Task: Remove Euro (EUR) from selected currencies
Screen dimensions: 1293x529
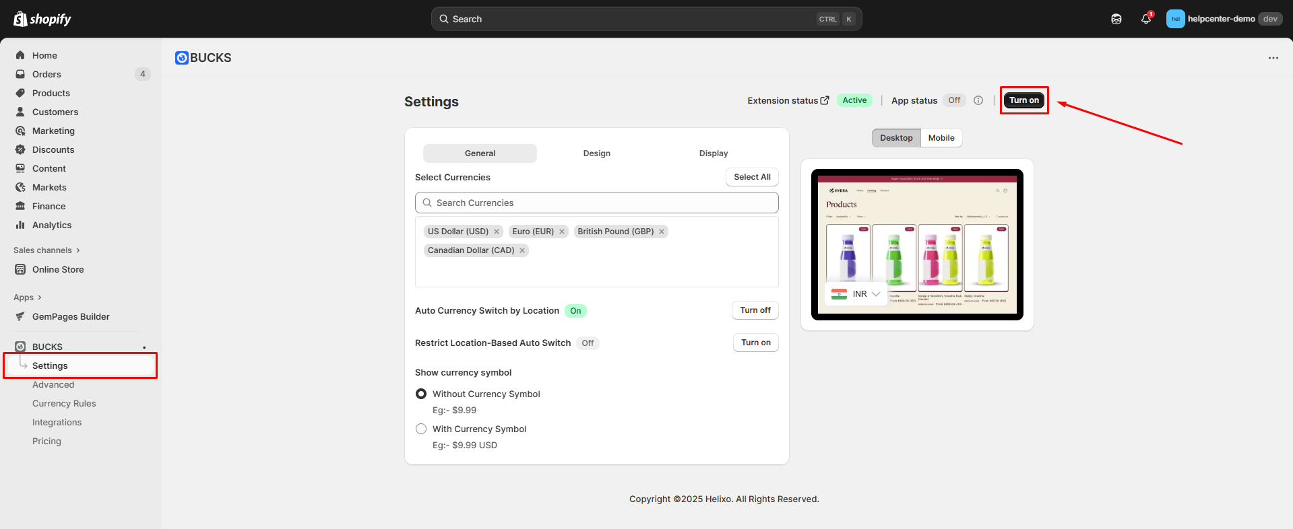Action: [x=562, y=232]
